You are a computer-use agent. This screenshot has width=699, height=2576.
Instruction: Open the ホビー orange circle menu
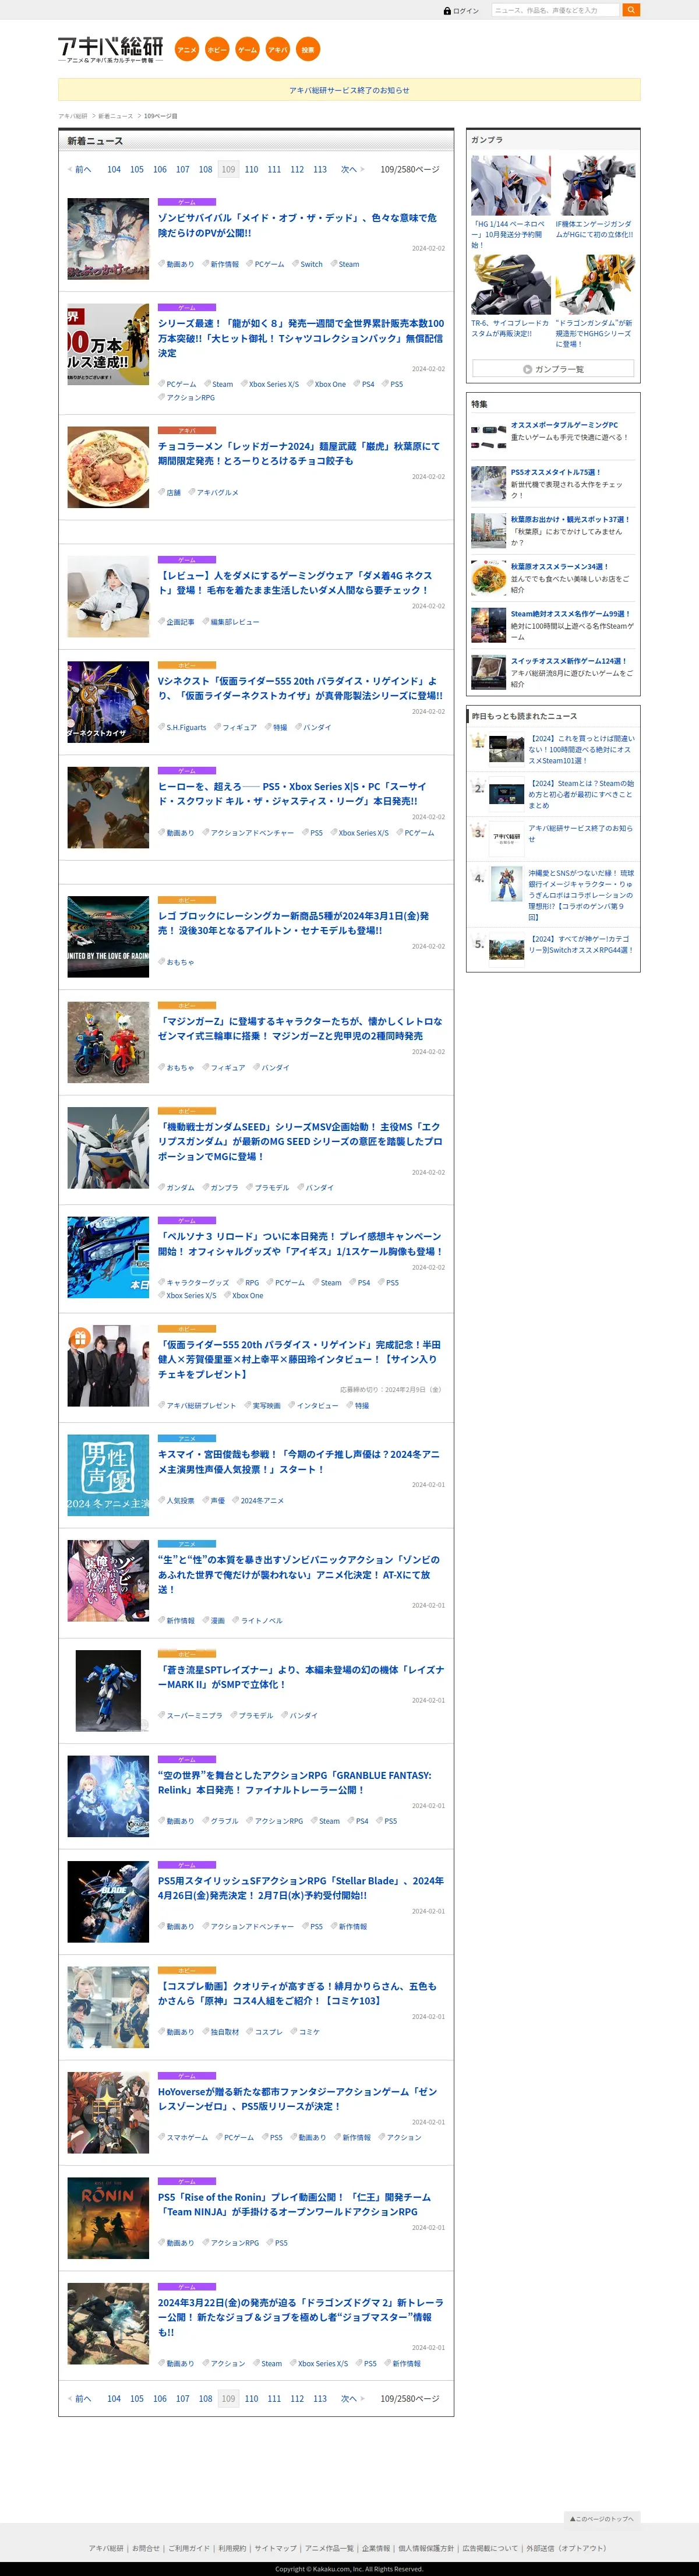(217, 49)
